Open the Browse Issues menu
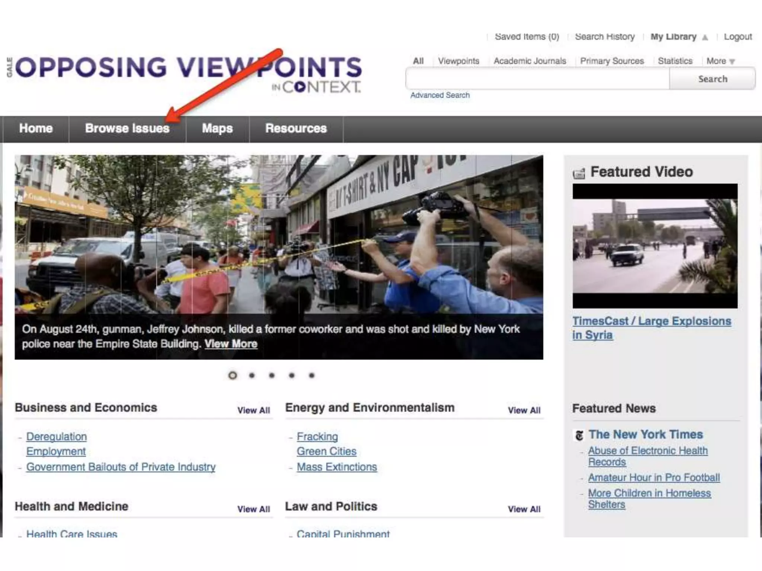 tap(127, 129)
